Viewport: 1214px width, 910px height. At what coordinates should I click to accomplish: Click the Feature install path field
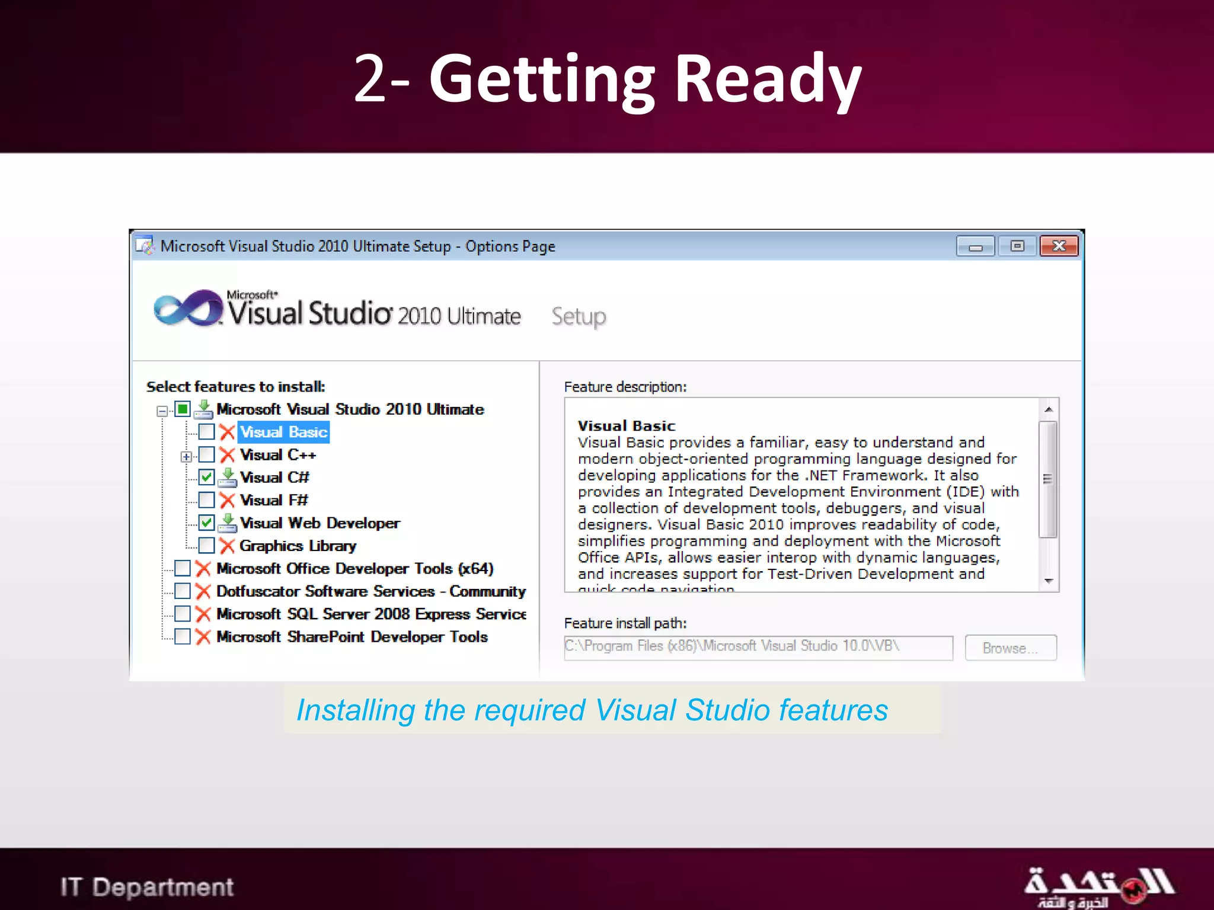point(759,648)
